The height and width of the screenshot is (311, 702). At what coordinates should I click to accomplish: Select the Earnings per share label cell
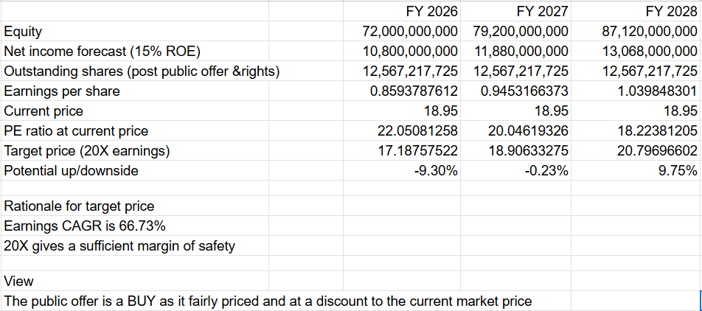tap(62, 91)
